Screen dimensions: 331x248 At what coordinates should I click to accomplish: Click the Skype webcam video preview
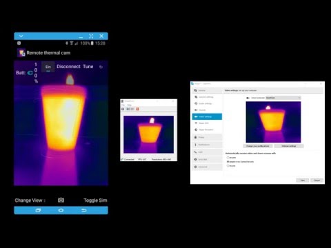point(273,122)
